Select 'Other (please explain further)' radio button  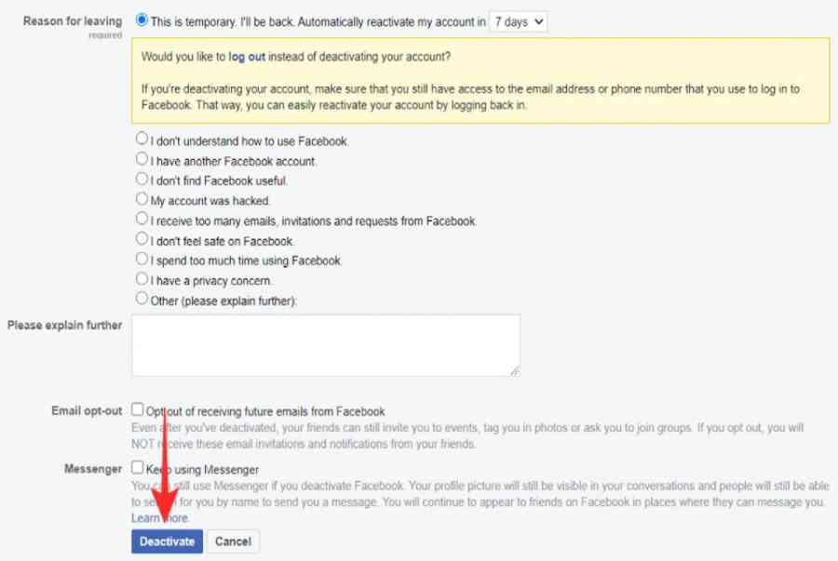(x=142, y=299)
